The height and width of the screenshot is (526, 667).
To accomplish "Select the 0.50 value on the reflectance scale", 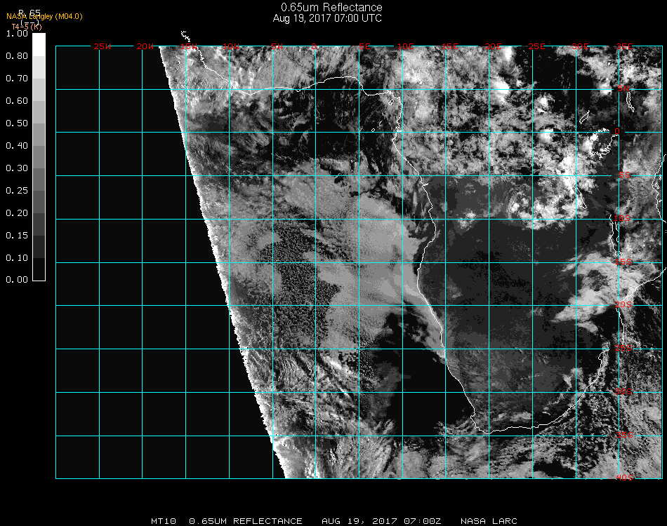I will point(17,123).
